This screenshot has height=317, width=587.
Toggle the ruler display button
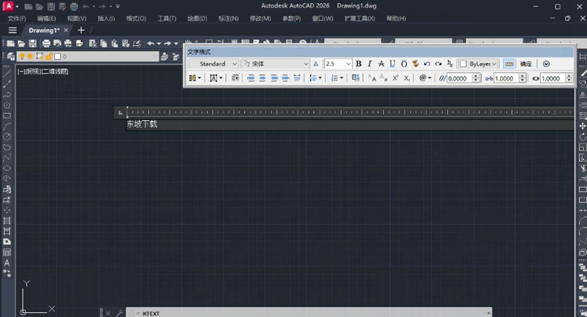(509, 64)
